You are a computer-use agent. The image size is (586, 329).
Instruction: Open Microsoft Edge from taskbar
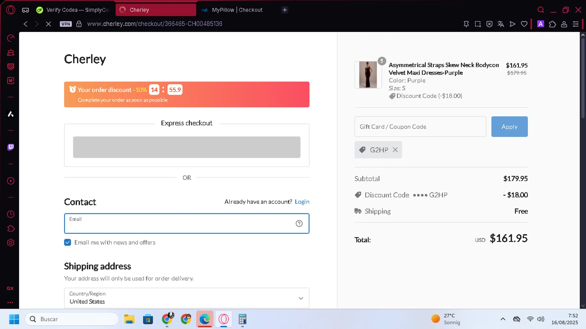pyautogui.click(x=205, y=319)
